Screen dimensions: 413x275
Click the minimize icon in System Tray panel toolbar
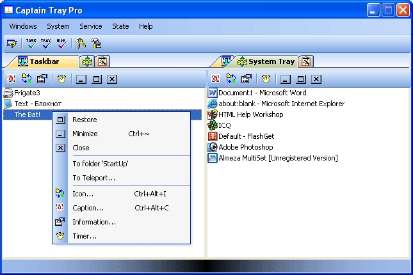pyautogui.click(x=285, y=79)
